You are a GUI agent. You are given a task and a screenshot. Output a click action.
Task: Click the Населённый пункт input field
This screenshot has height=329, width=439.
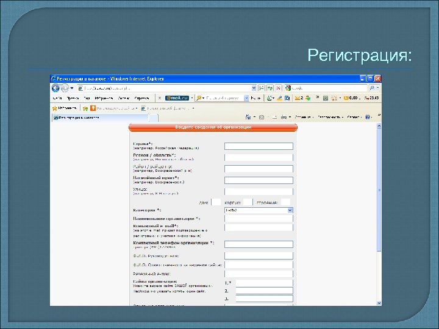coord(259,180)
